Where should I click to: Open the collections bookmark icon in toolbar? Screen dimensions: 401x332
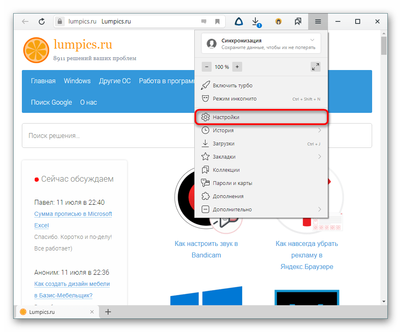tap(298, 21)
